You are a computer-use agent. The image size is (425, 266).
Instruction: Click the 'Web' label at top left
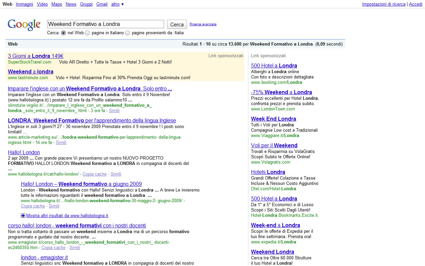(7, 4)
